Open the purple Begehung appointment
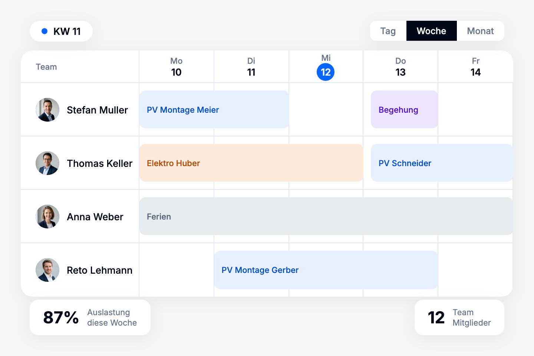This screenshot has width=534, height=356. coord(404,109)
